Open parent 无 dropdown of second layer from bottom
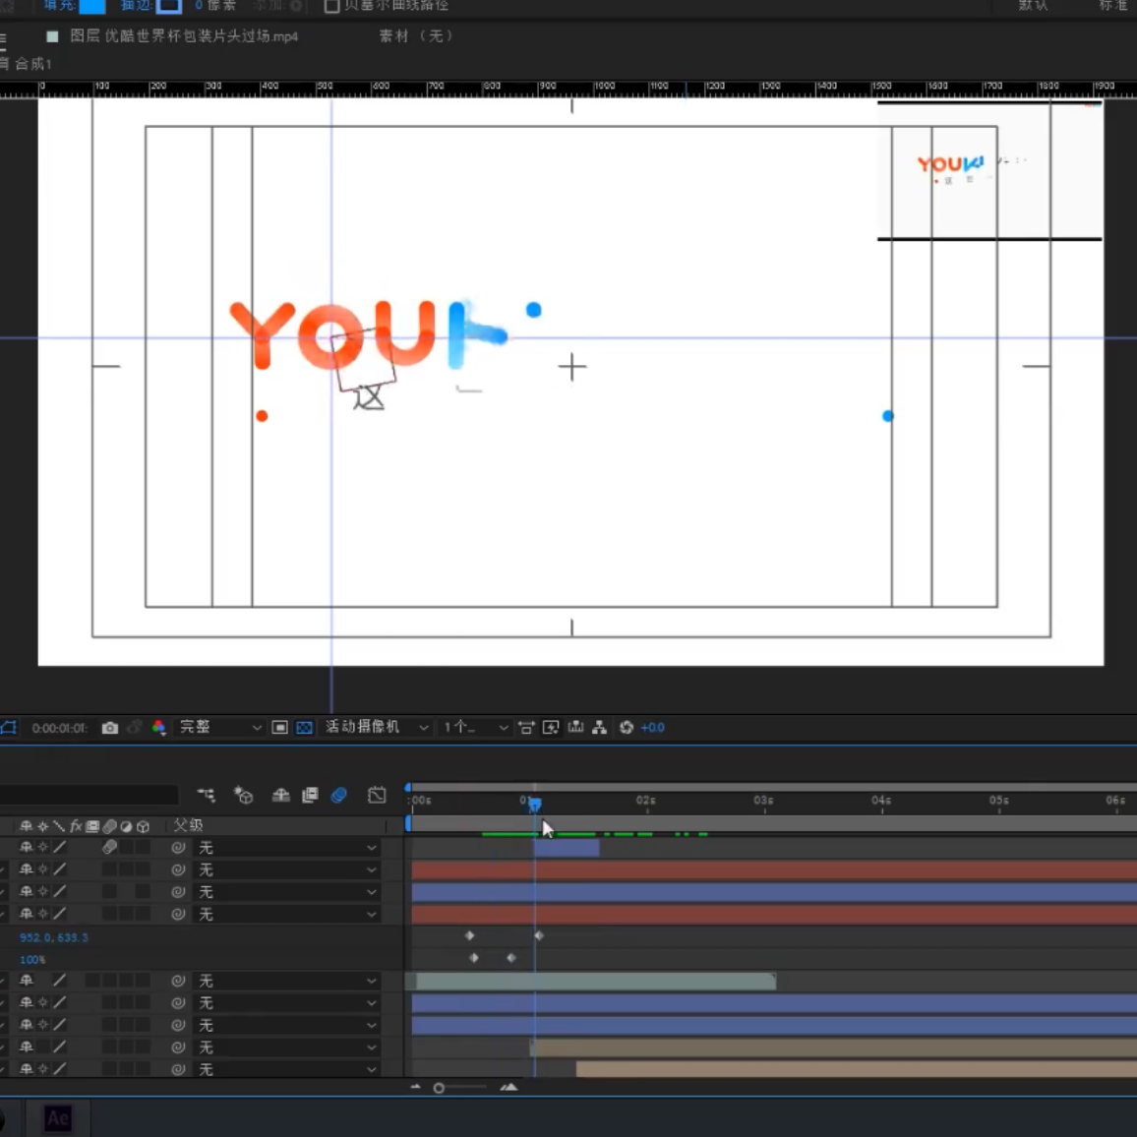This screenshot has width=1137, height=1137. pyautogui.click(x=287, y=1047)
